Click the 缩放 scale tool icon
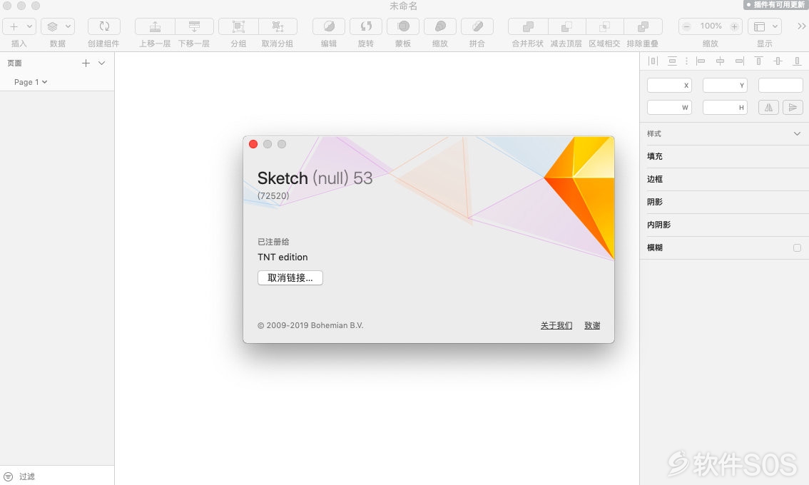Image resolution: width=809 pixels, height=485 pixels. point(440,26)
